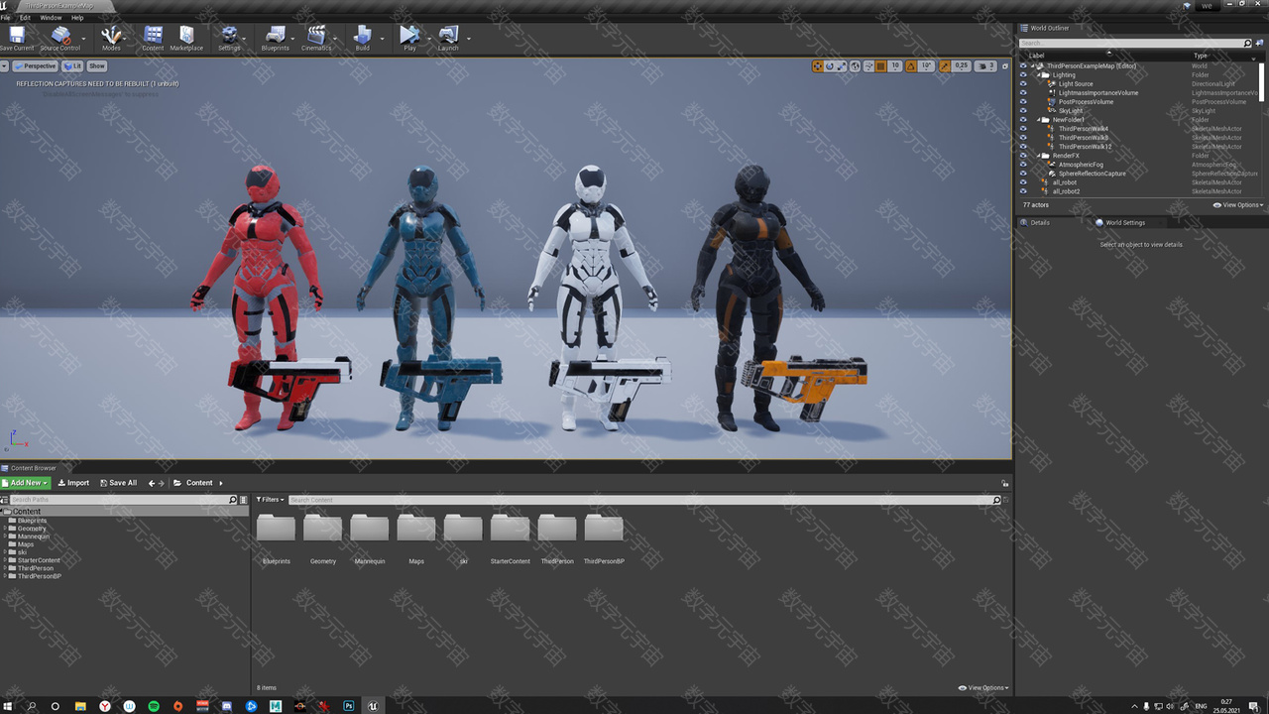Change the Perspective viewport type
The width and height of the screenshot is (1269, 714).
pos(36,66)
